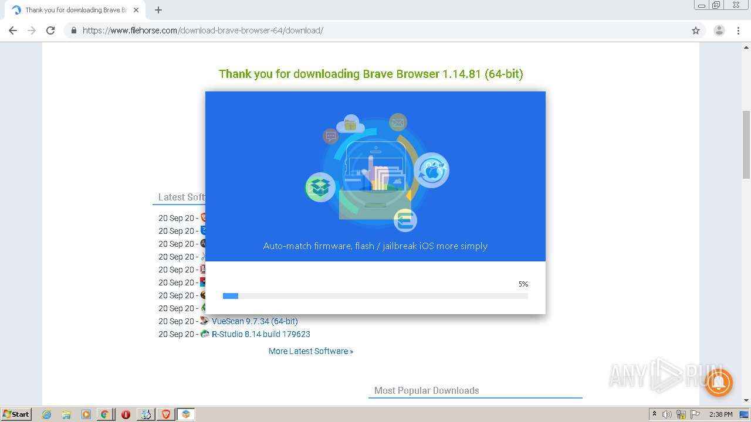The image size is (751, 422).
Task: Reload the FileHorse page
Action: [x=50, y=30]
